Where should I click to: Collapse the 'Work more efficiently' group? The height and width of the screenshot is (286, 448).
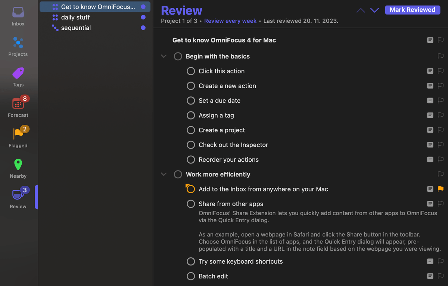tap(164, 174)
